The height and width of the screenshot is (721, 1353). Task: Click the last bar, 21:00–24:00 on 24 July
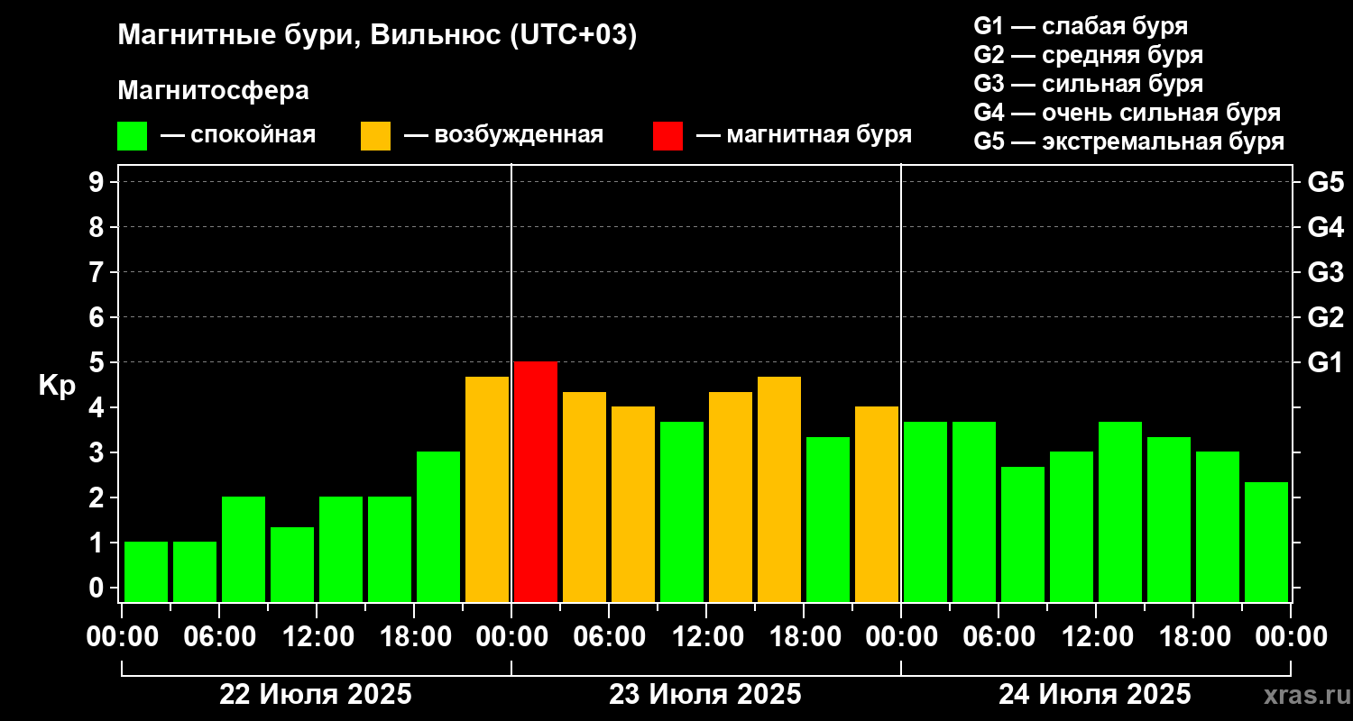[1266, 542]
